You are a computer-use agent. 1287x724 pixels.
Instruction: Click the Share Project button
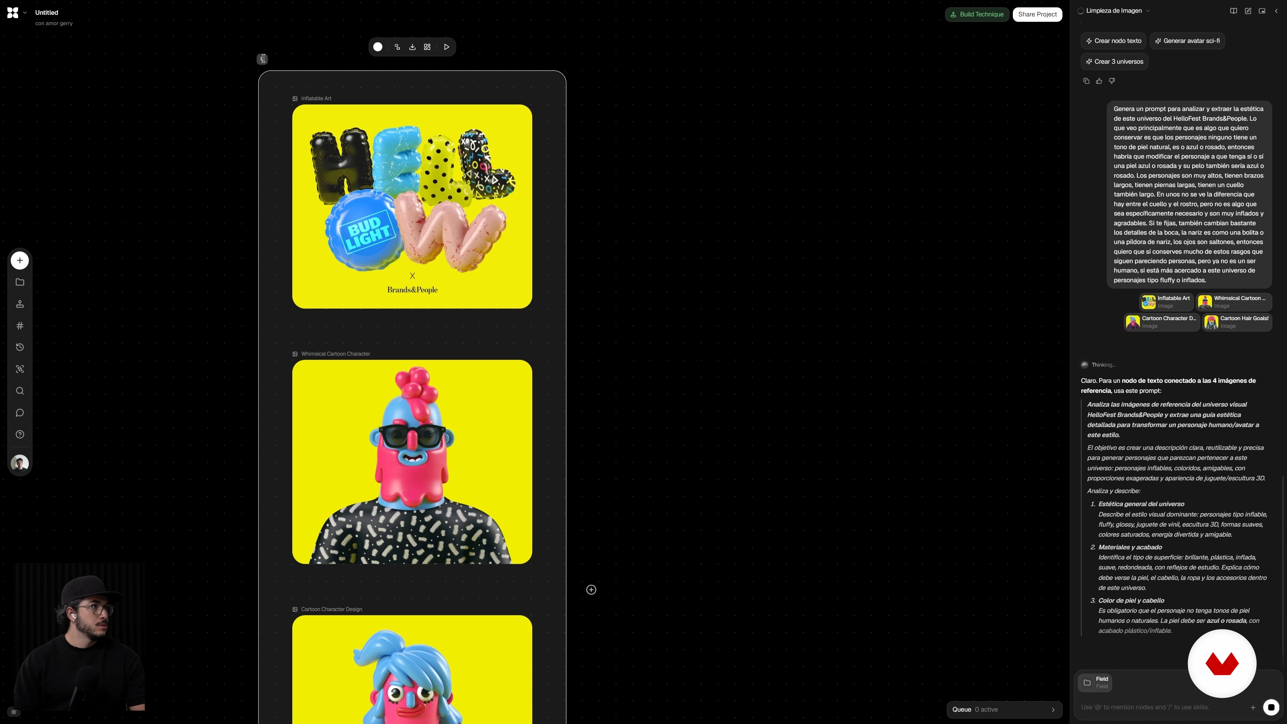pos(1037,14)
